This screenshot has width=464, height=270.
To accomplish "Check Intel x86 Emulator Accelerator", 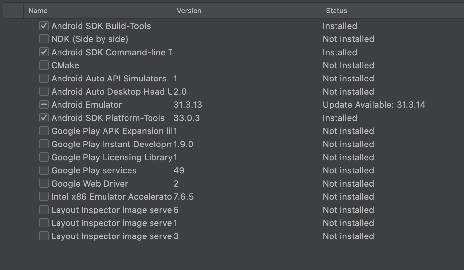I will [44, 196].
